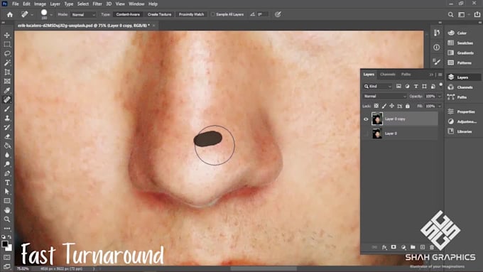Select the Move tool
Image resolution: width=483 pixels, height=272 pixels.
7,35
